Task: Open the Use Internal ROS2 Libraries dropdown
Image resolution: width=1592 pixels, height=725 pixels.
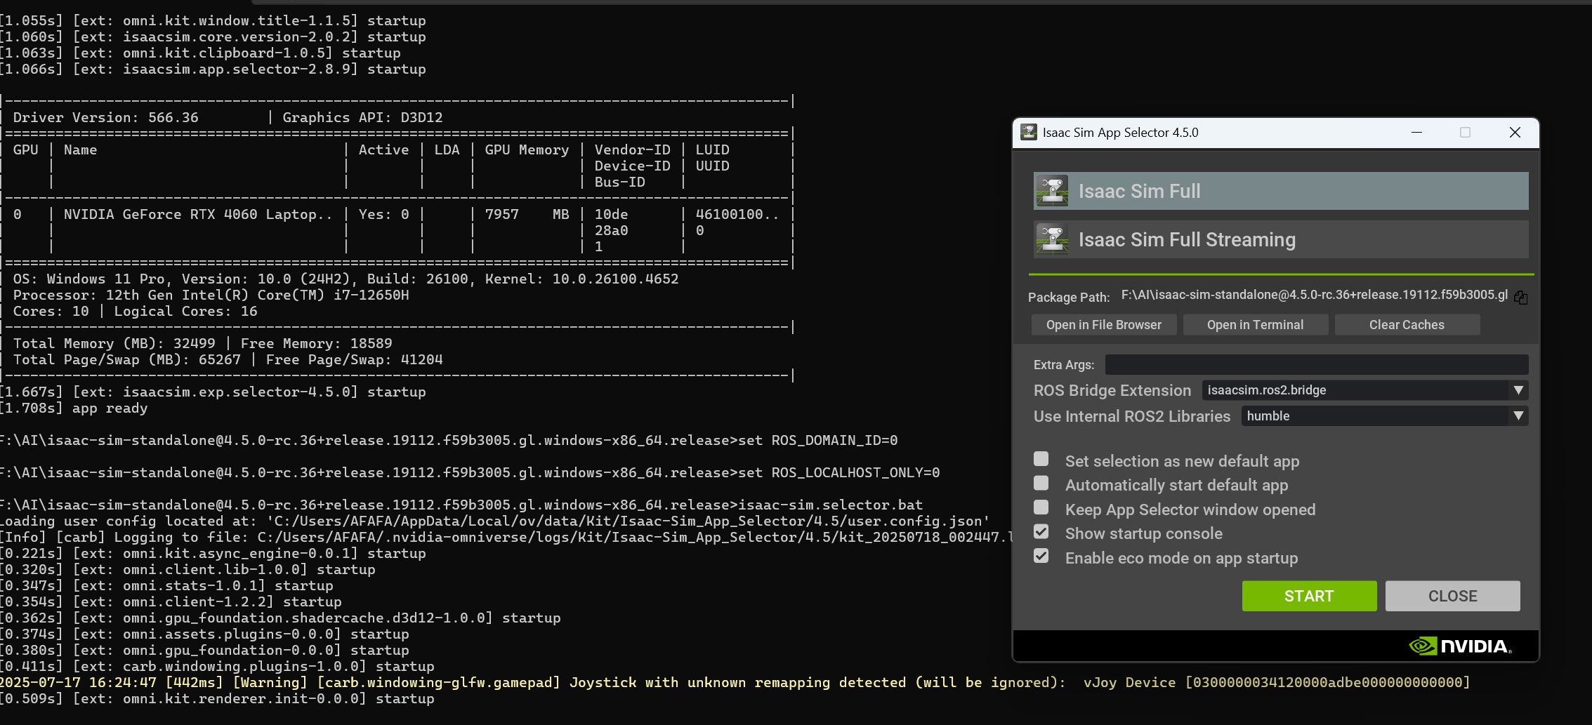Action: [1385, 416]
